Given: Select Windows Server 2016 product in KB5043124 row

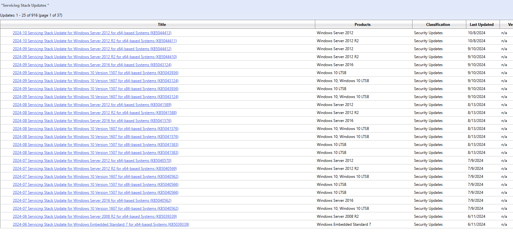Looking at the screenshot, I should (335, 65).
